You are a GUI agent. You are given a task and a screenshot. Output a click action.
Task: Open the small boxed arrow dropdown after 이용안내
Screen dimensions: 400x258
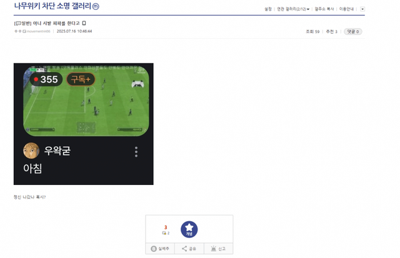tap(362, 9)
